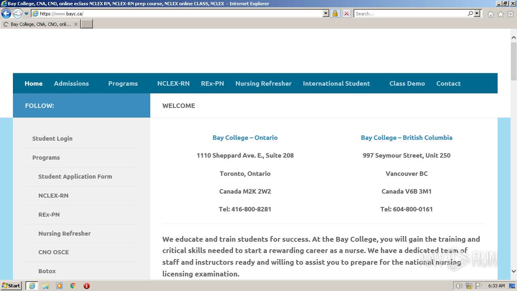
Task: Click the security lock icon
Action: 335,13
